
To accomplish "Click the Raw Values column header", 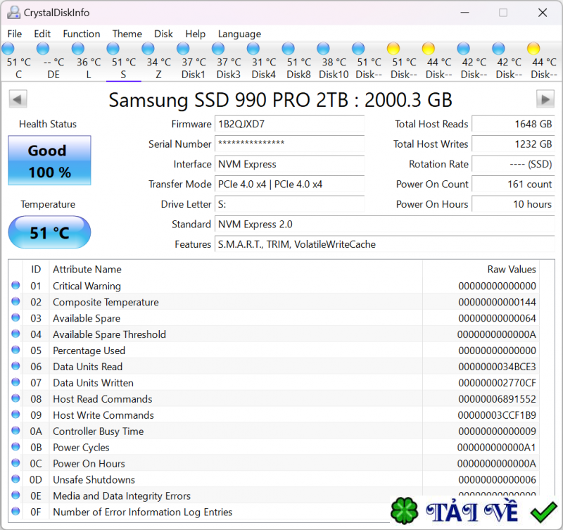I will (x=512, y=270).
